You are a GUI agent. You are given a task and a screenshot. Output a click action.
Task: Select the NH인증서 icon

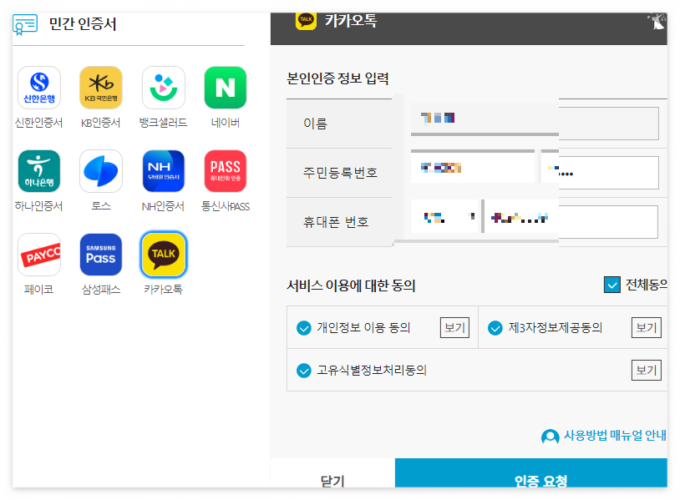pyautogui.click(x=164, y=171)
